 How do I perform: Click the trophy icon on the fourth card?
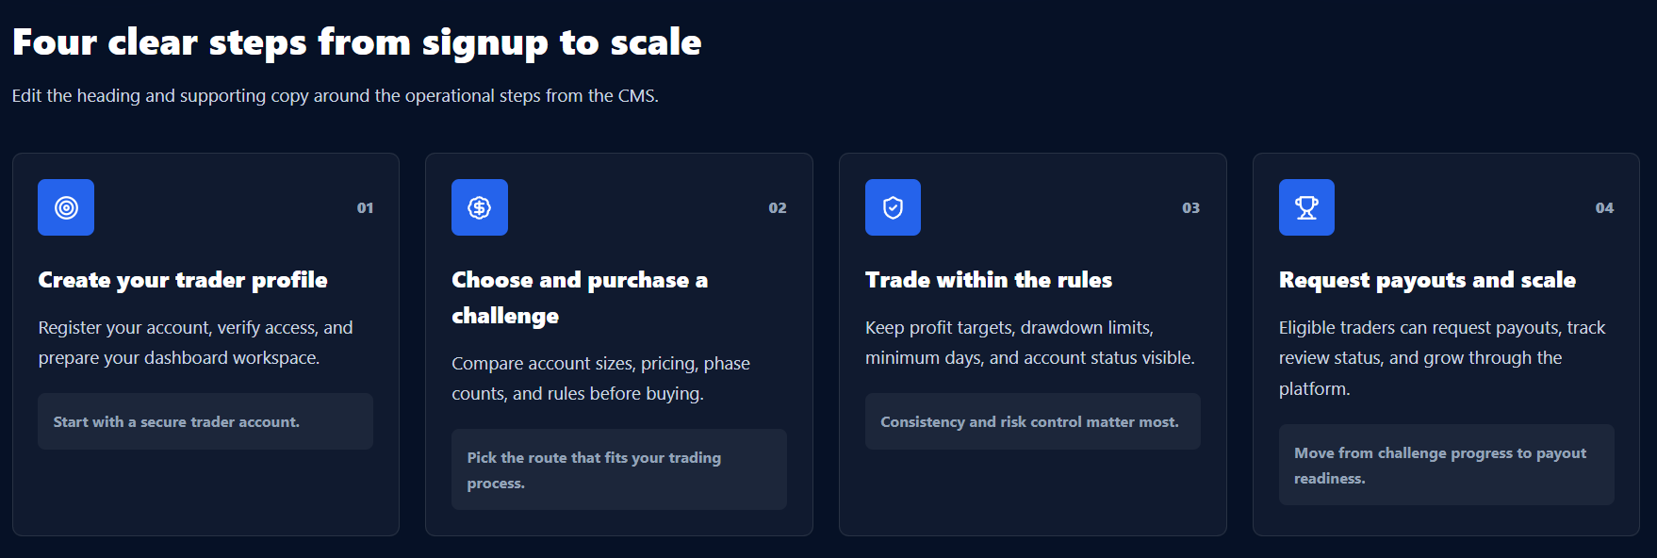[x=1306, y=207]
